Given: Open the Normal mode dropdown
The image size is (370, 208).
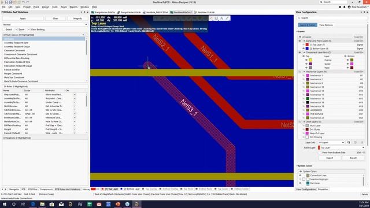Looking at the screenshot, I should pos(45,24).
